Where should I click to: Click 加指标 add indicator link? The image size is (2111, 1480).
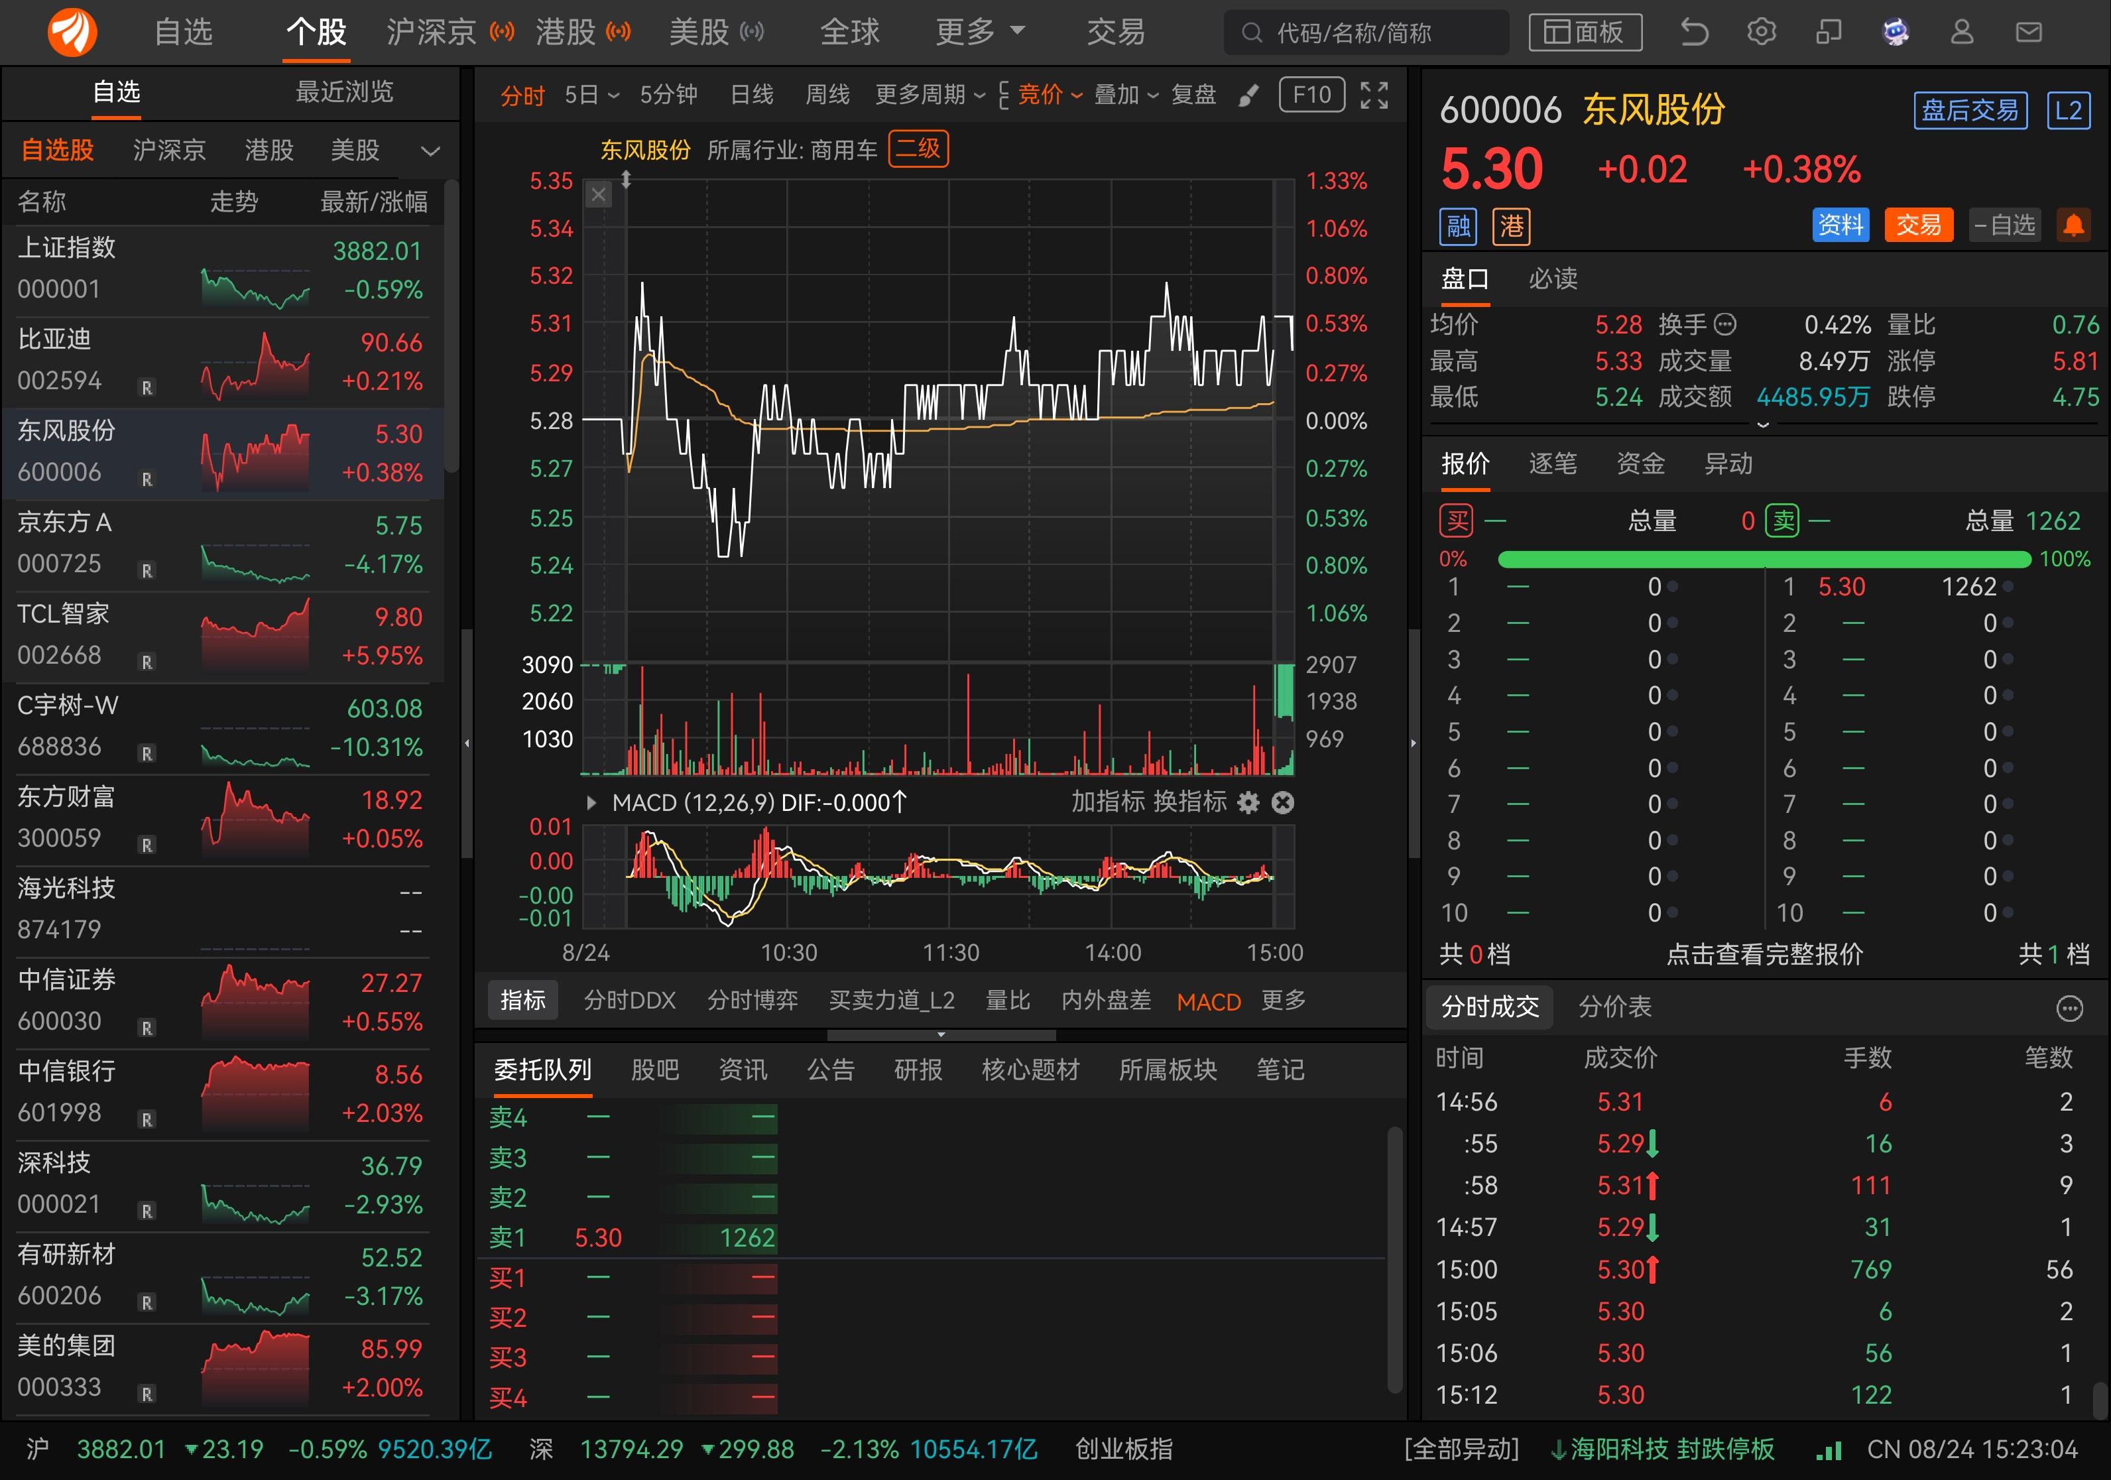click(1108, 802)
